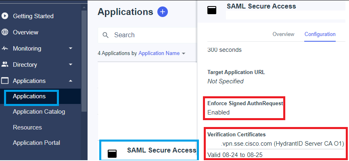Screen dimensions: 349x161
Task: Switch to the Overview tab
Action: pos(283,34)
